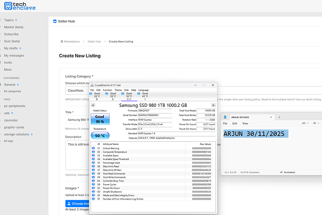This screenshot has width=322, height=215.
Task: Open the H1 heading dropdown in Notepad
Action: [305, 124]
